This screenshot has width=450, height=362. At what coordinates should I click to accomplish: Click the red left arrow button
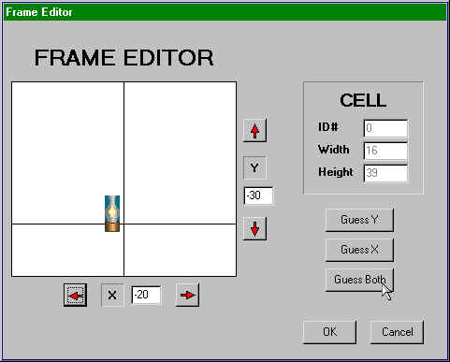click(x=75, y=295)
